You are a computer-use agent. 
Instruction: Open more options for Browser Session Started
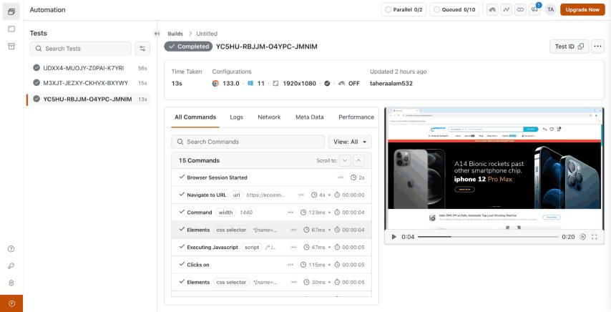341,177
